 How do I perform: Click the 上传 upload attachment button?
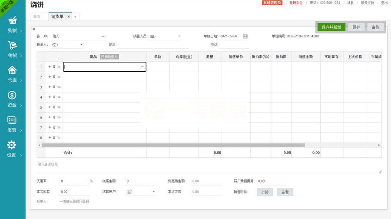tap(265, 192)
